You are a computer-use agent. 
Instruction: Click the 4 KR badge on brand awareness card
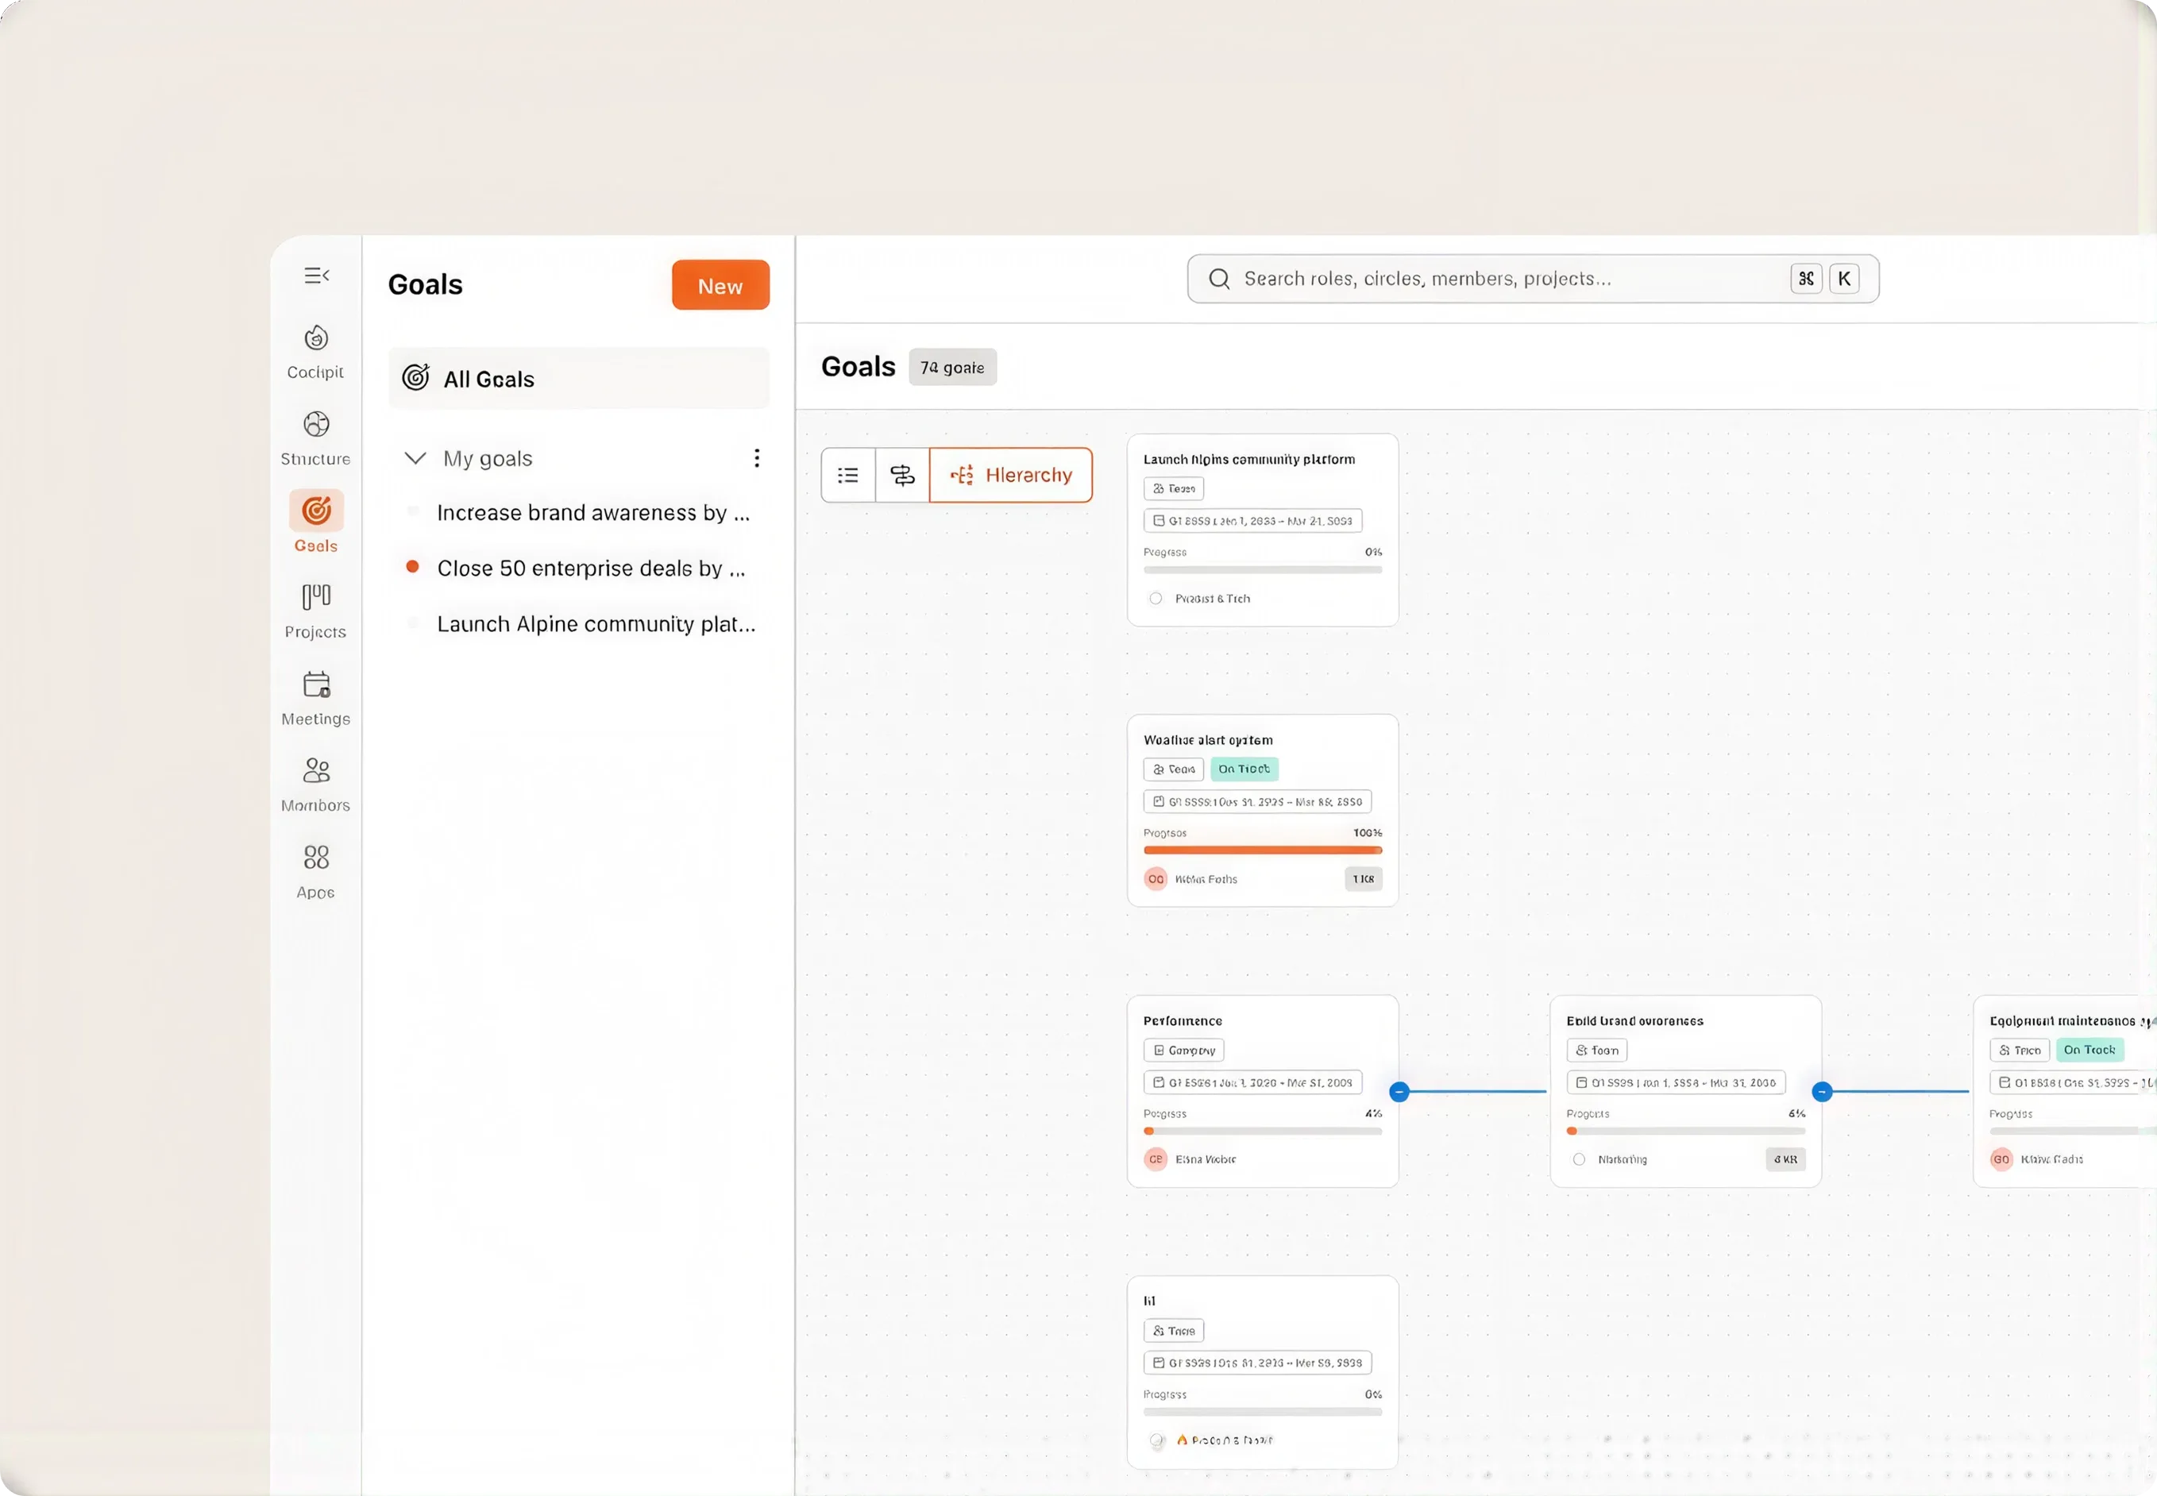click(x=1786, y=1159)
